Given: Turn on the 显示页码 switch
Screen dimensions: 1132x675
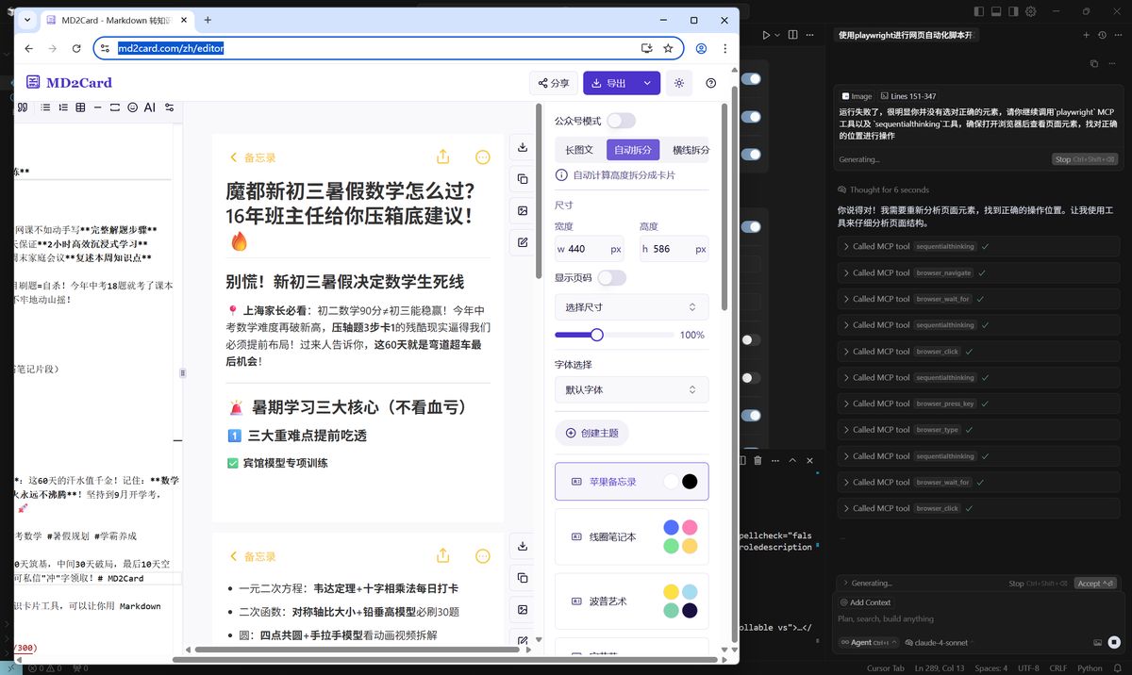Looking at the screenshot, I should (611, 278).
